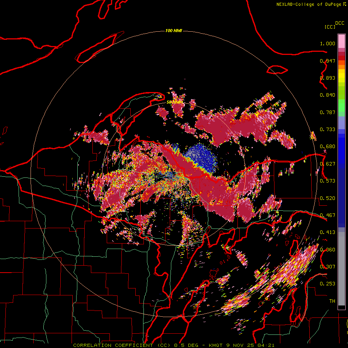Select the 0.253 legend value

click(328, 284)
